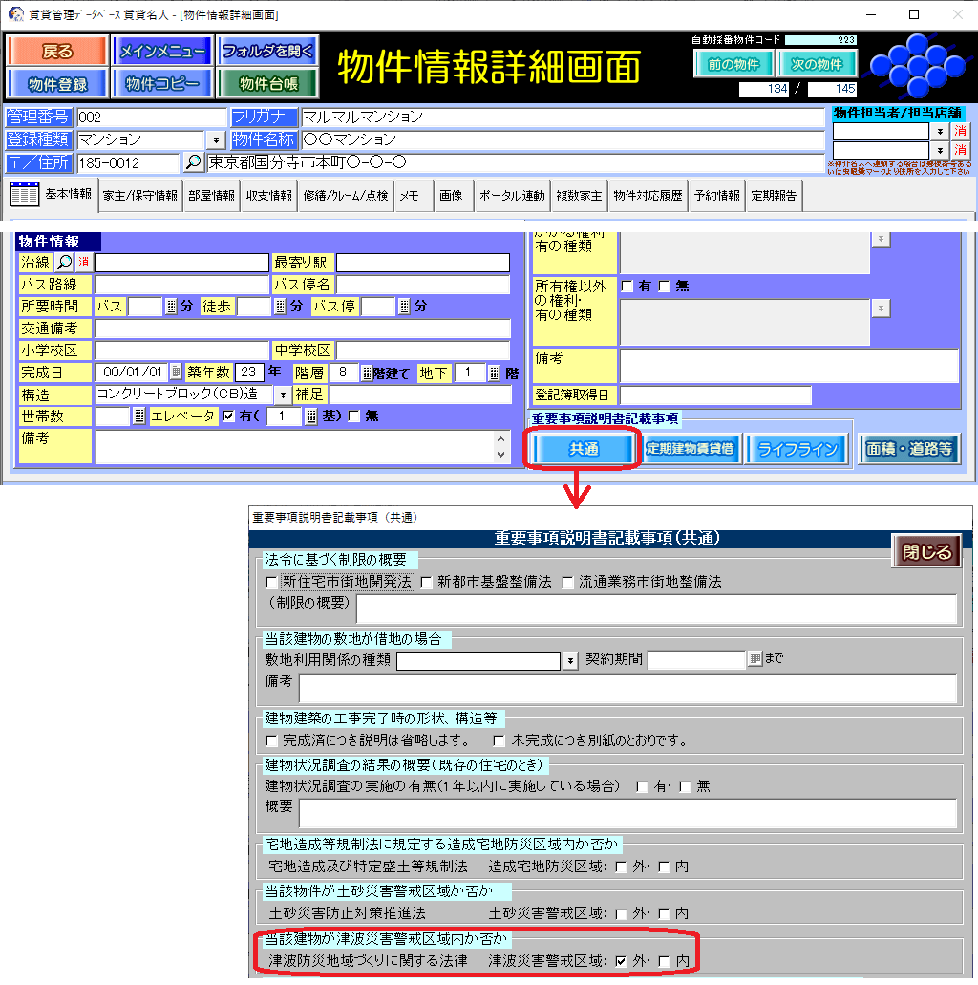978x985 pixels.
Task: Open the 収支情報 tab
Action: 268,195
